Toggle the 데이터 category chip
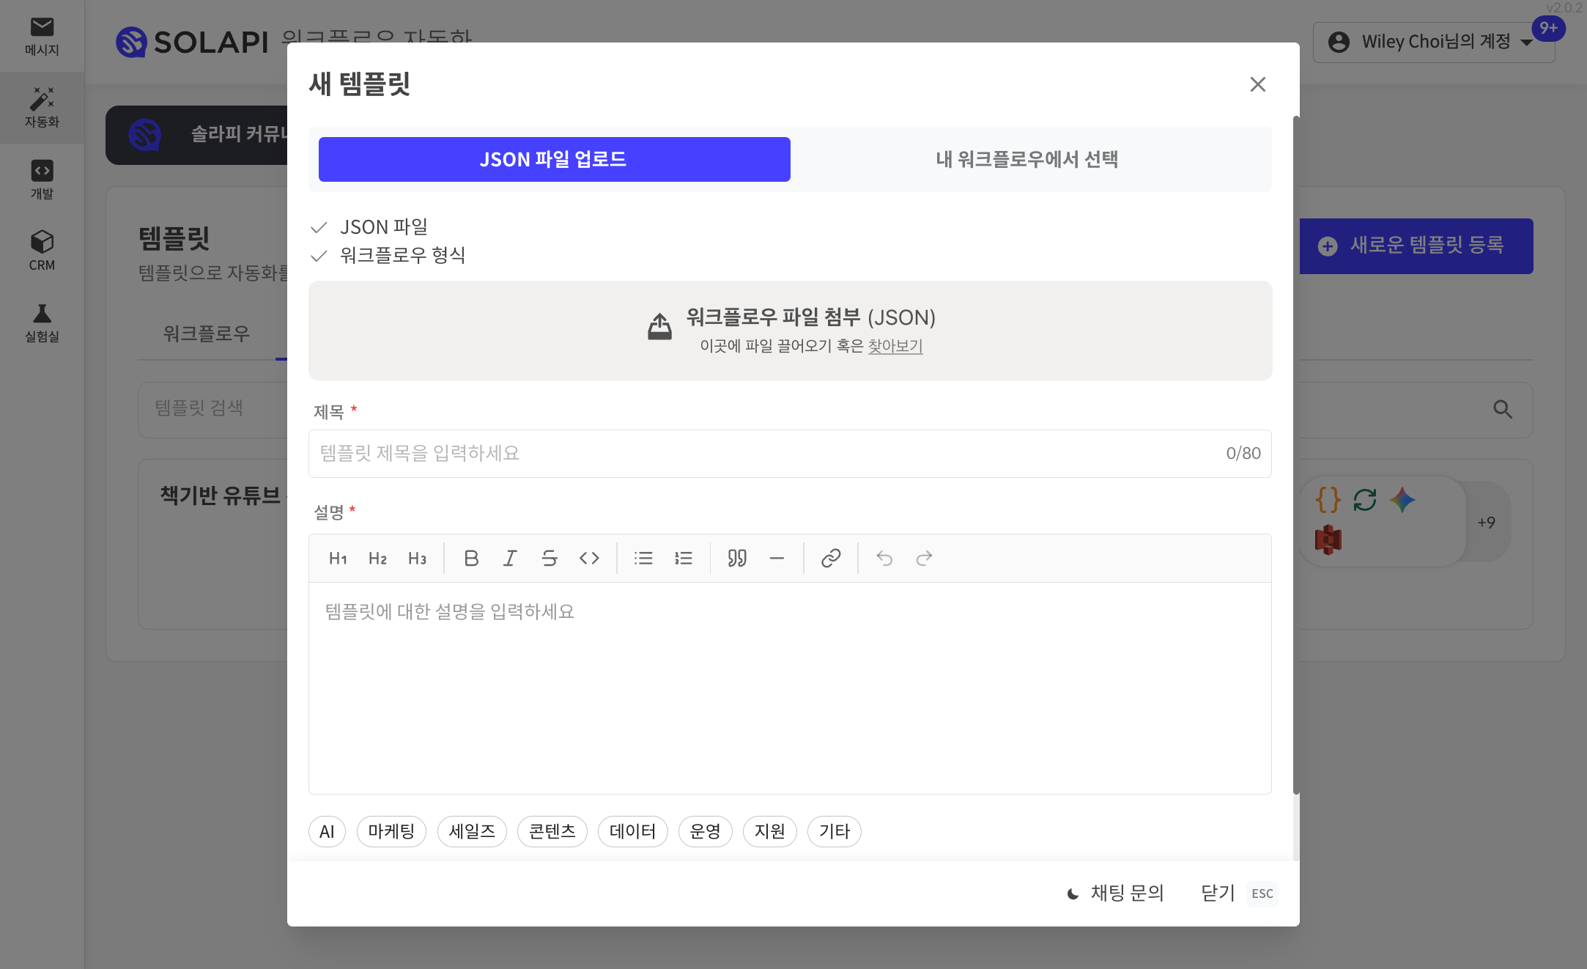Viewport: 1587px width, 969px height. tap(632, 832)
